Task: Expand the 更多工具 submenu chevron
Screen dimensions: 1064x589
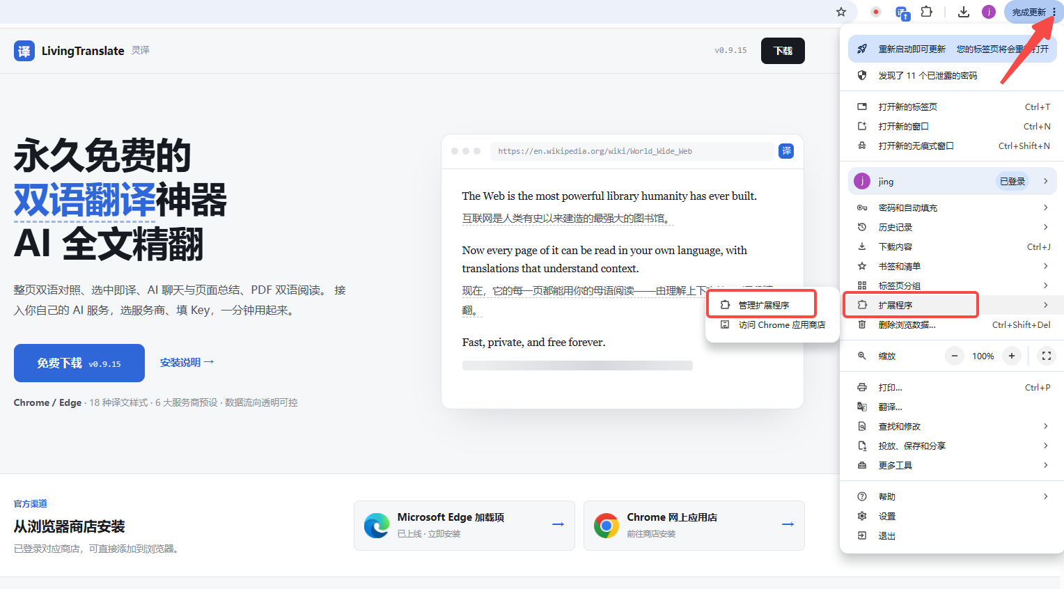Action: [x=1045, y=465]
